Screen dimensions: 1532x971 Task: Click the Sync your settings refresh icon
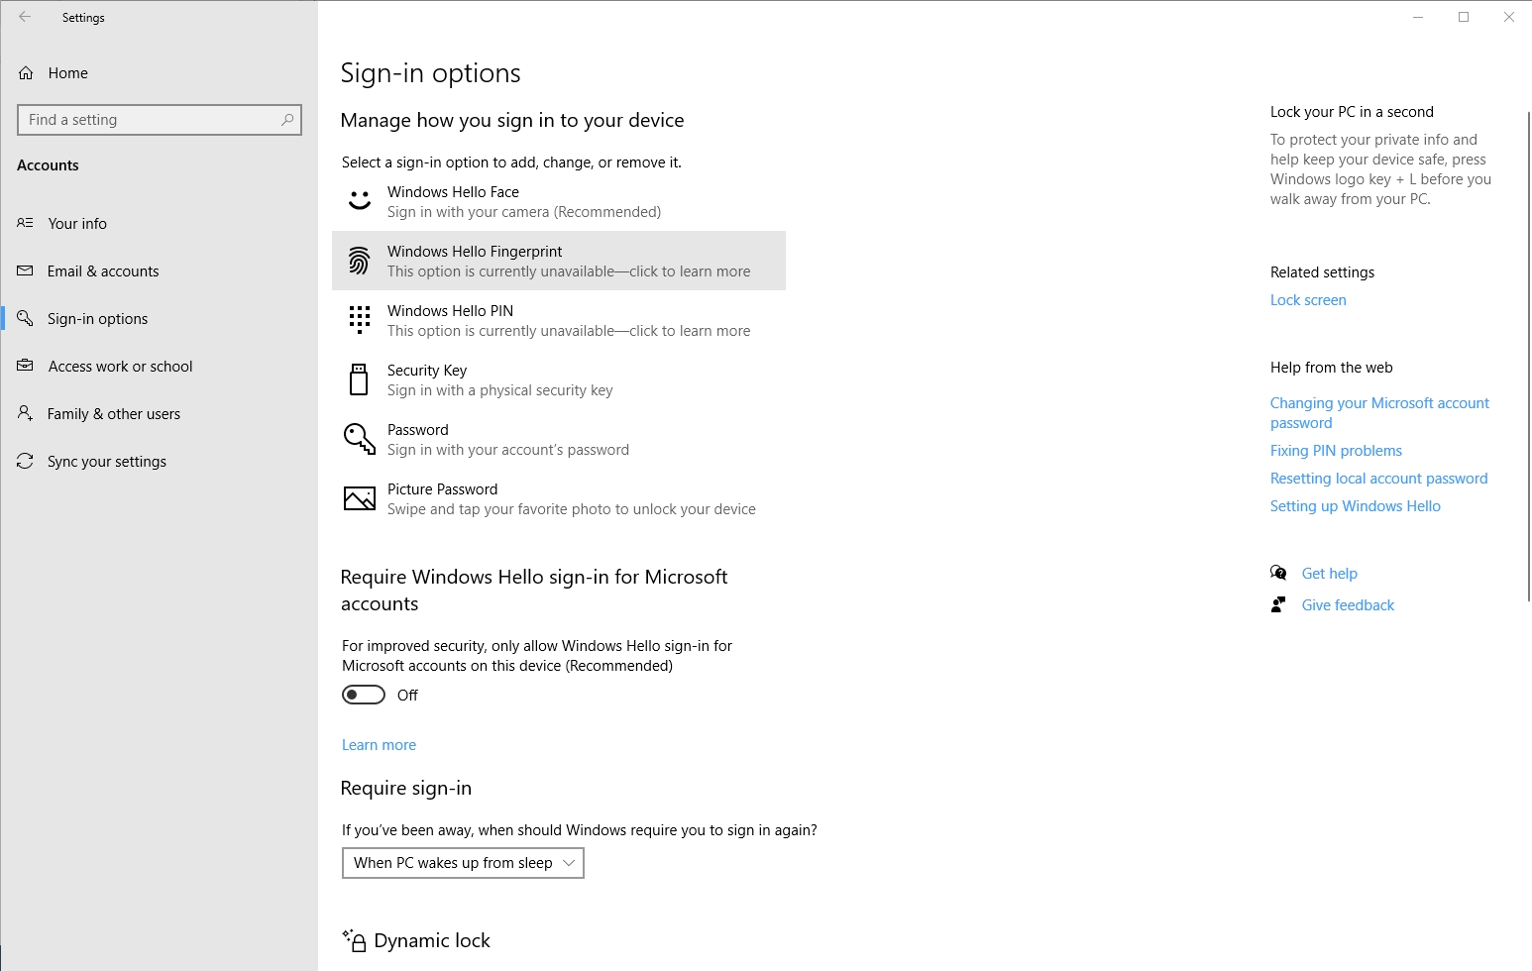[x=26, y=461]
